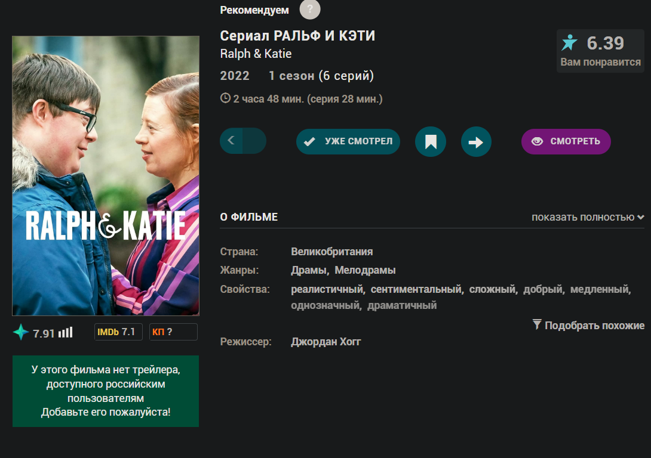
Task: Click the bookmark icon button
Action: pyautogui.click(x=431, y=142)
